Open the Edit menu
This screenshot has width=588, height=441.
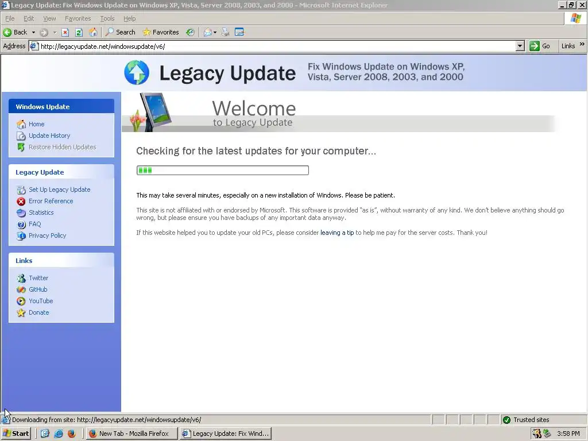(29, 18)
